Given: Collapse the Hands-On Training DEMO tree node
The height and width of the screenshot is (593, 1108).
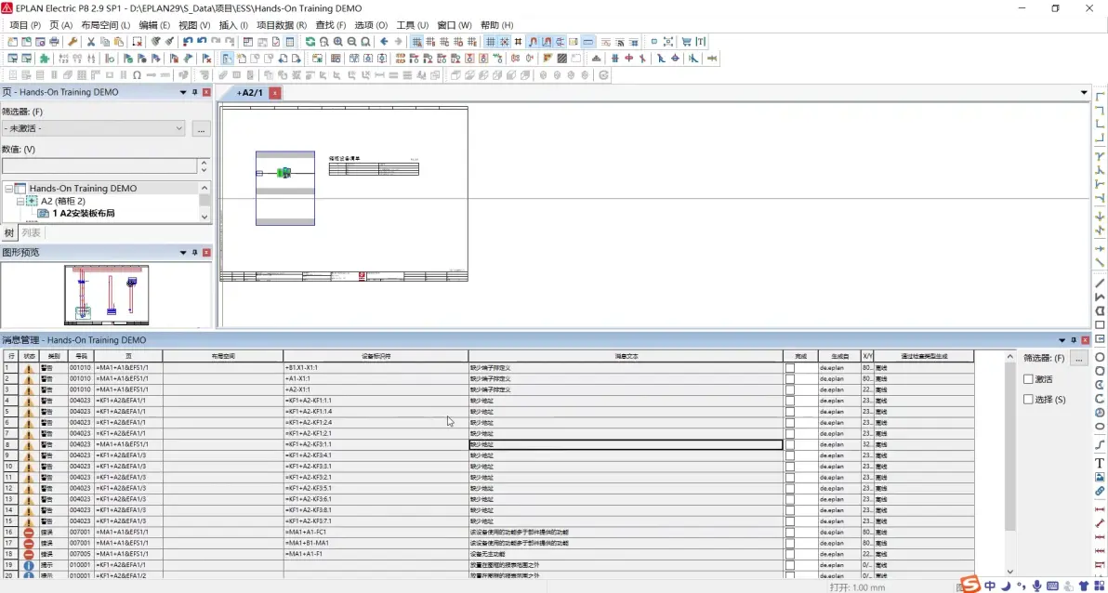Looking at the screenshot, I should tap(8, 189).
